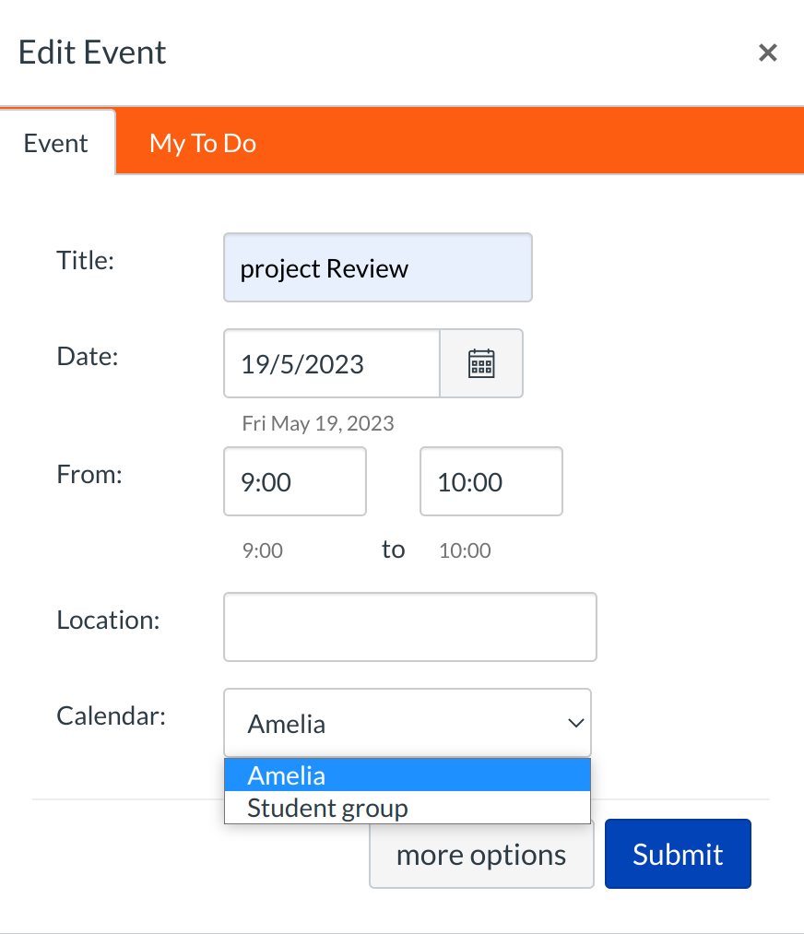Submit the event form
This screenshot has height=934, width=804.
click(678, 854)
